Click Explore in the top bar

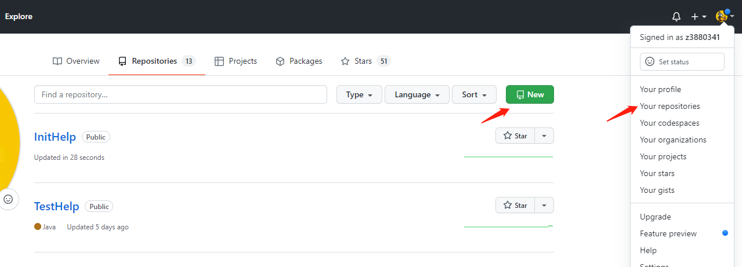coord(19,16)
